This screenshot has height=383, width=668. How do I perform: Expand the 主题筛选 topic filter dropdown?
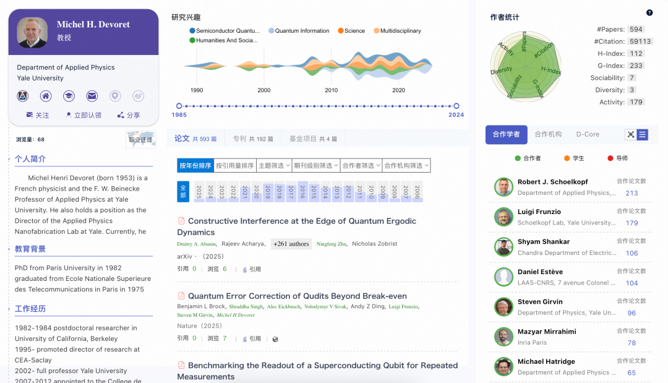click(274, 165)
